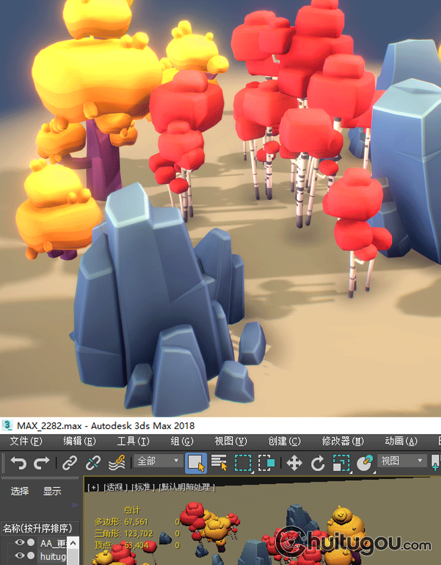Choose the Rectangular Selection Region tool
Image resolution: width=441 pixels, height=565 pixels.
(x=243, y=463)
